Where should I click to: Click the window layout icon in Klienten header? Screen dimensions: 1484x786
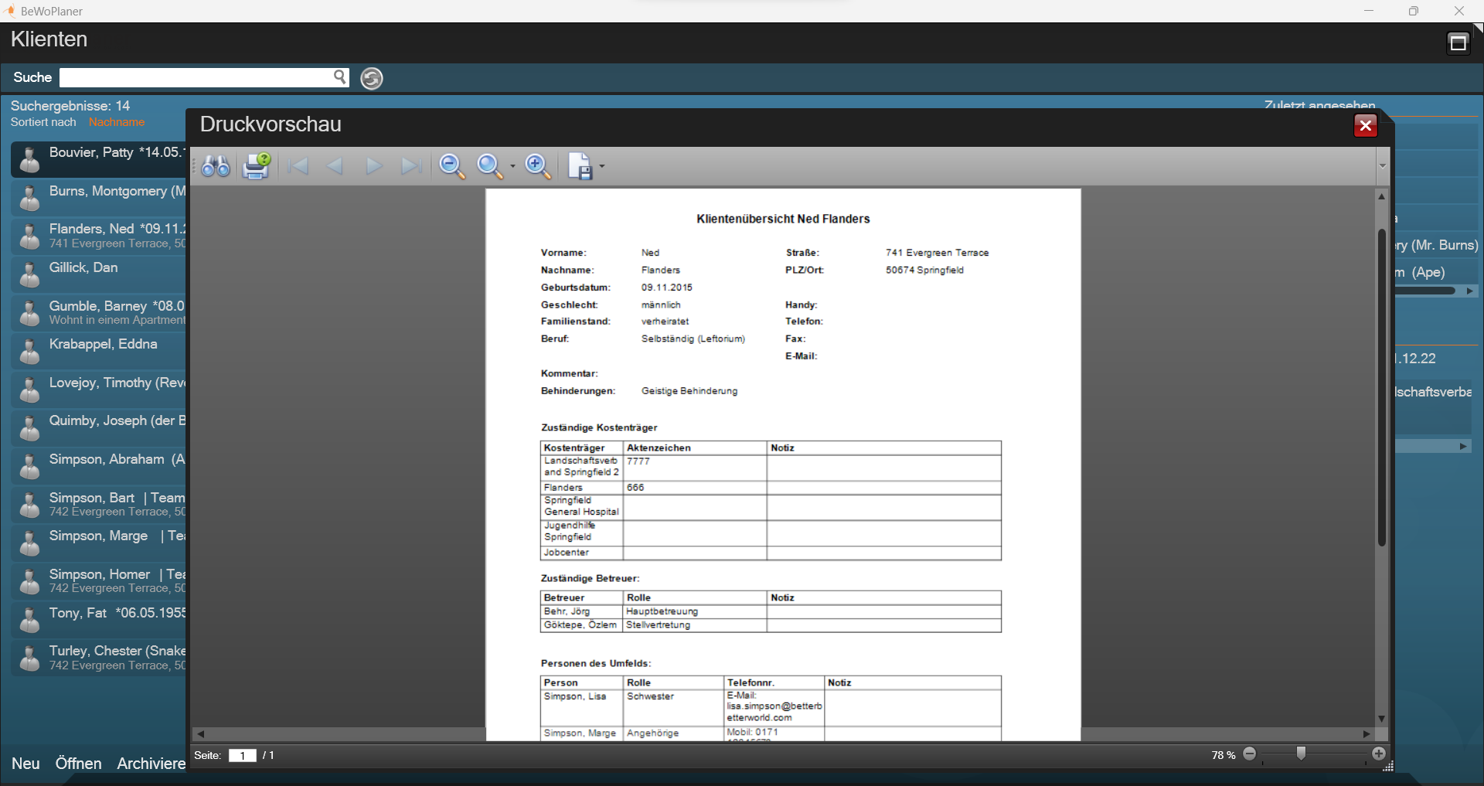(1458, 43)
